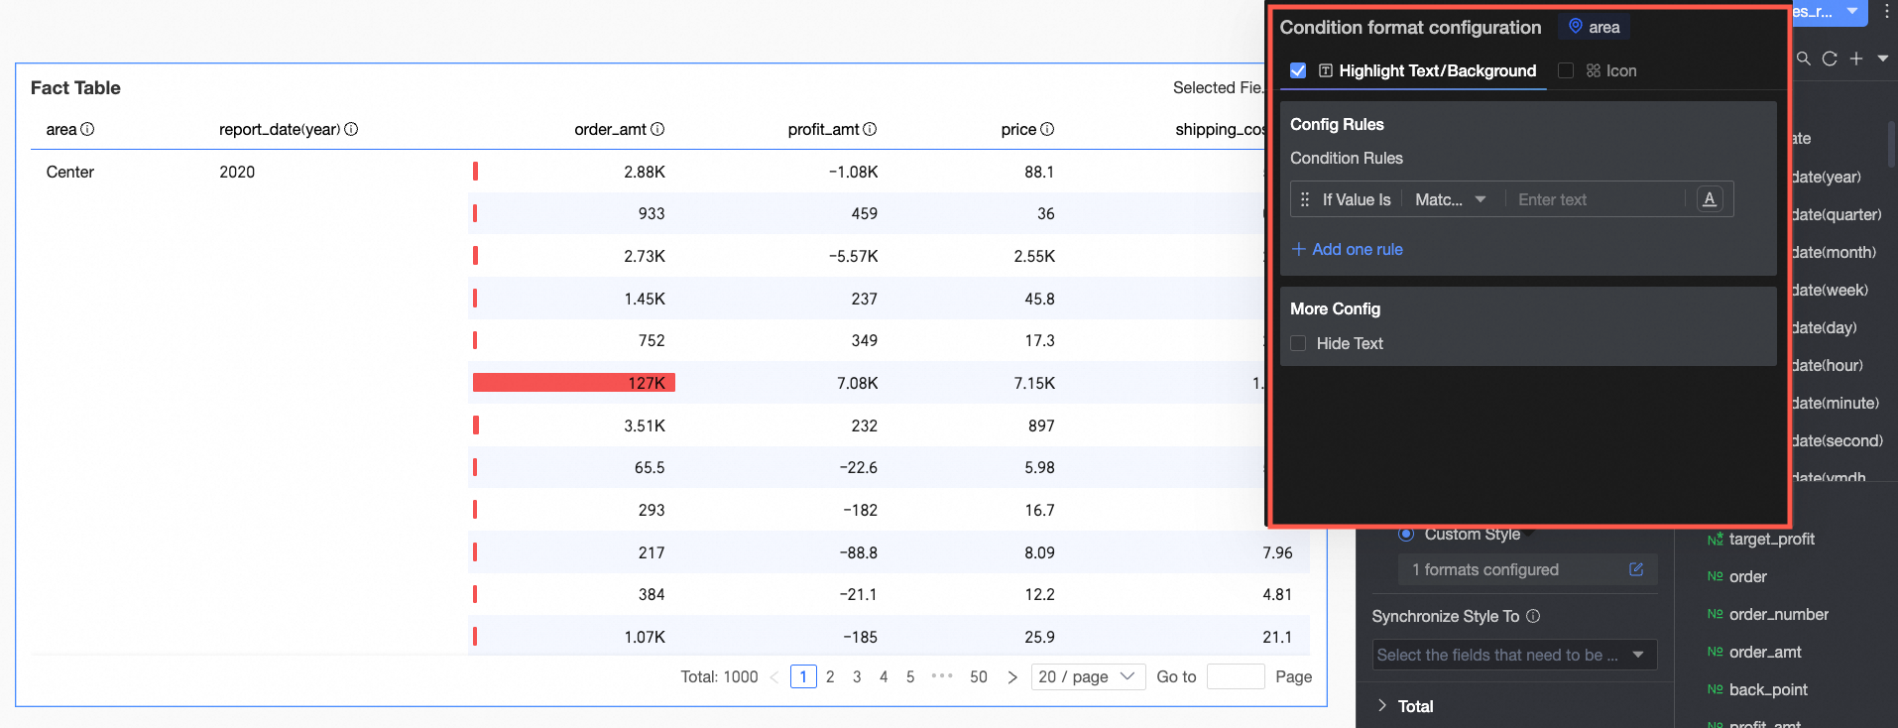Image resolution: width=1898 pixels, height=728 pixels.
Task: Click the drag handle of the condition rule
Action: pos(1305,199)
